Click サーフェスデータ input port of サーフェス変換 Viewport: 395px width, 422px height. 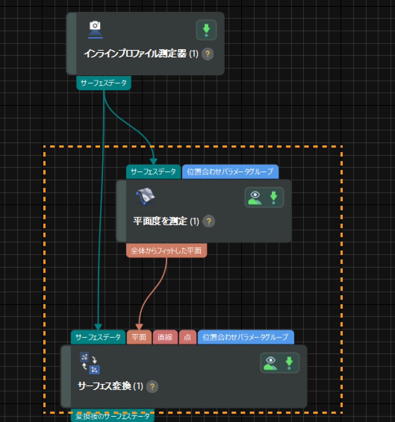click(x=98, y=337)
